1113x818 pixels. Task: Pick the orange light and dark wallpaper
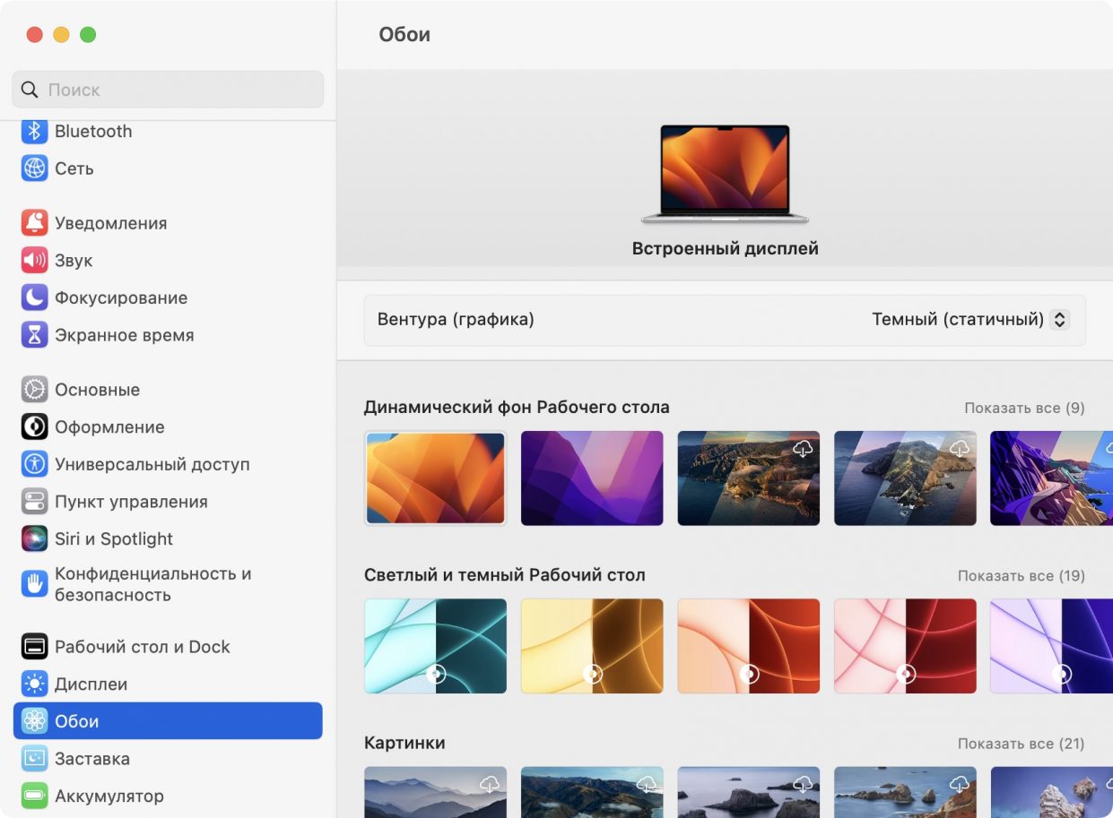(748, 646)
